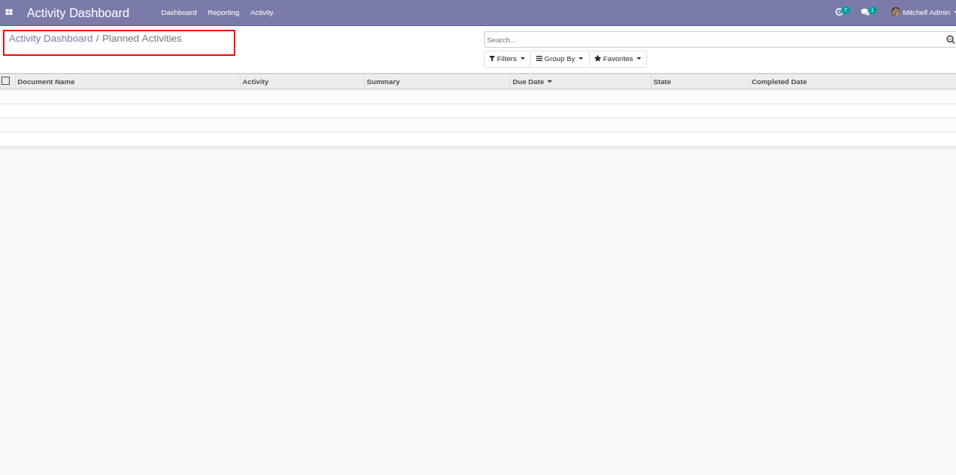Screen dimensions: 956x475
Task: Click Mitchell Admin's avatar picture
Action: point(896,13)
